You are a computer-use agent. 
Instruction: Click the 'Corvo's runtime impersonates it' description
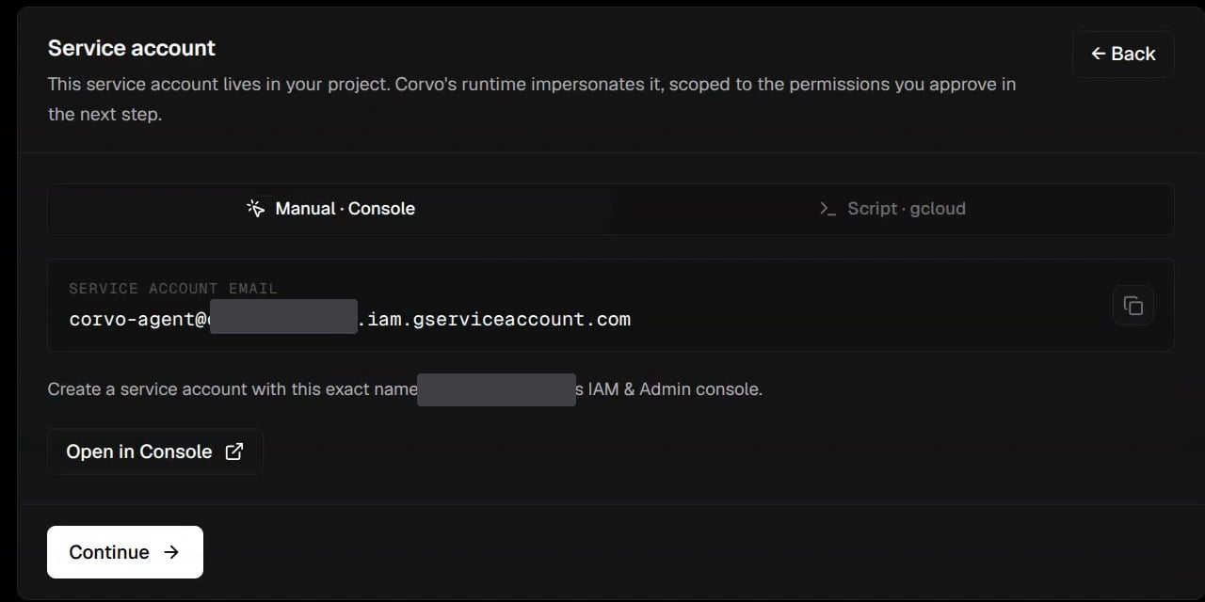coord(532,99)
